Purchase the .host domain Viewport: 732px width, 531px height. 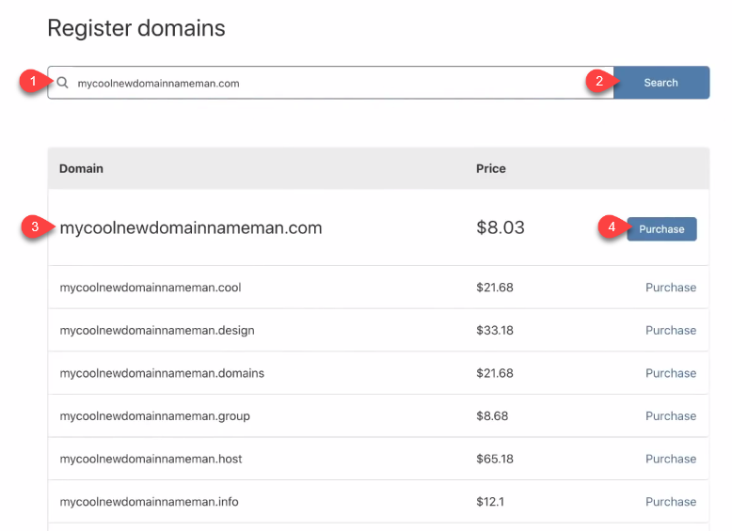pyautogui.click(x=670, y=459)
